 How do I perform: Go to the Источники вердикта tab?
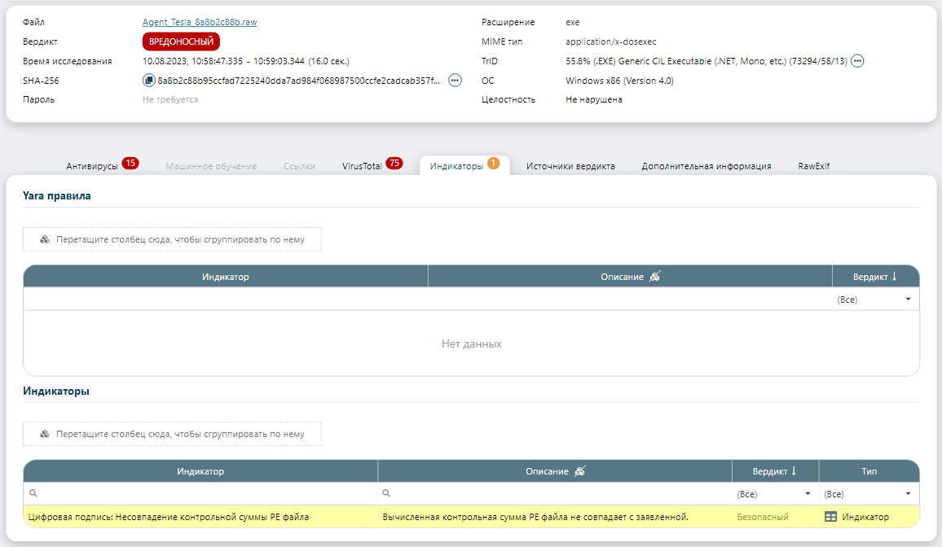click(570, 166)
